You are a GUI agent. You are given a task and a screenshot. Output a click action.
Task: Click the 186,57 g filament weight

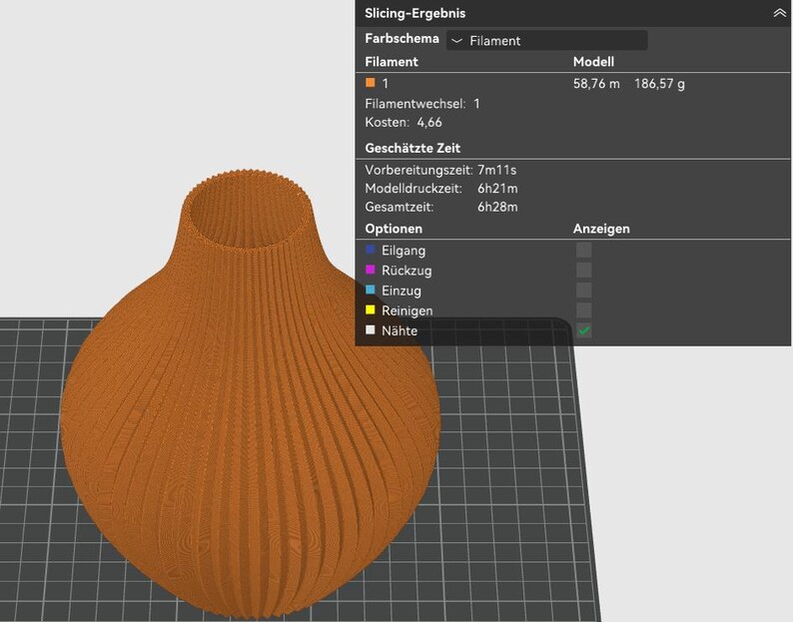[659, 84]
